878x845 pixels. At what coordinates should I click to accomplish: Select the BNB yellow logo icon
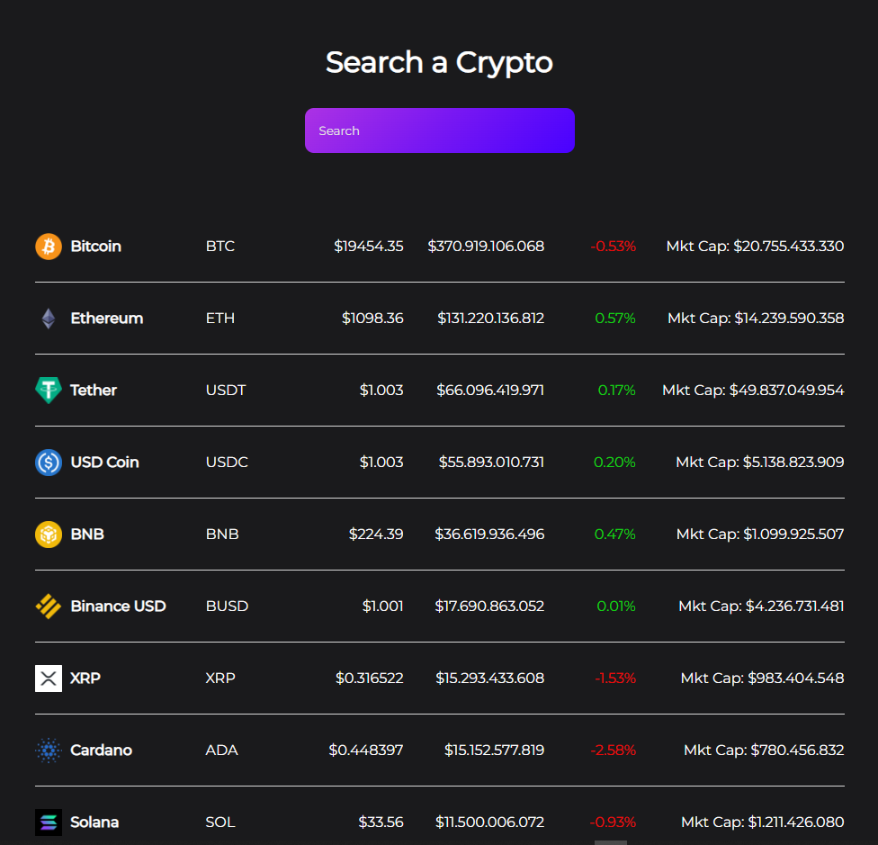[48, 534]
